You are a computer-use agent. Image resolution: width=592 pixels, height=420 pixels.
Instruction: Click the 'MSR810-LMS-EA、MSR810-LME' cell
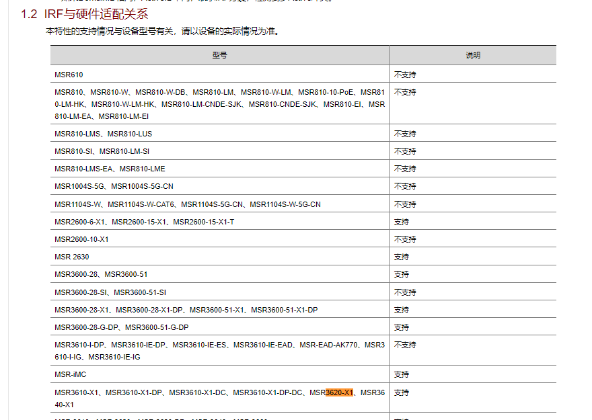click(220, 169)
